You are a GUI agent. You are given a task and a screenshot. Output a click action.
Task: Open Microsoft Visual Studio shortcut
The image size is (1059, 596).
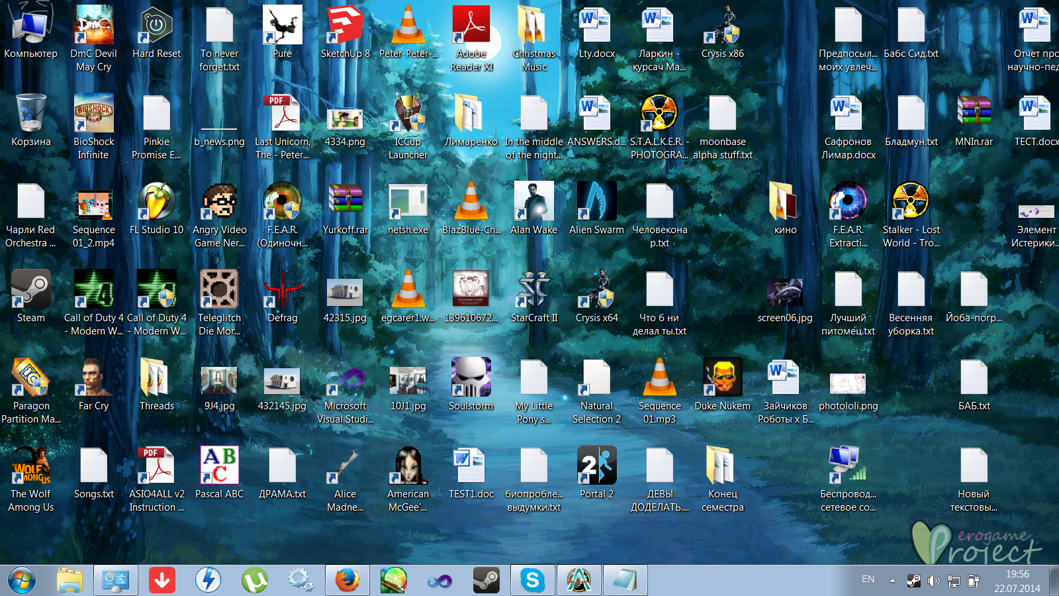[345, 391]
